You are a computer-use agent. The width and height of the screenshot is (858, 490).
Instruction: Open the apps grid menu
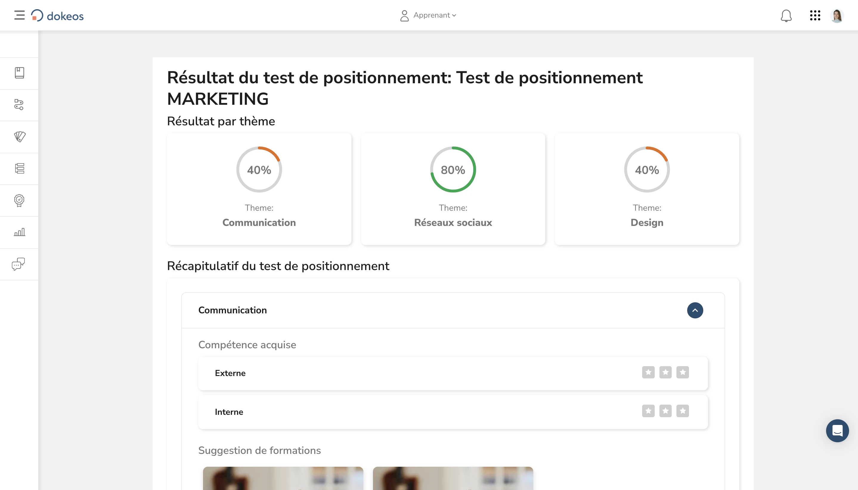point(815,16)
